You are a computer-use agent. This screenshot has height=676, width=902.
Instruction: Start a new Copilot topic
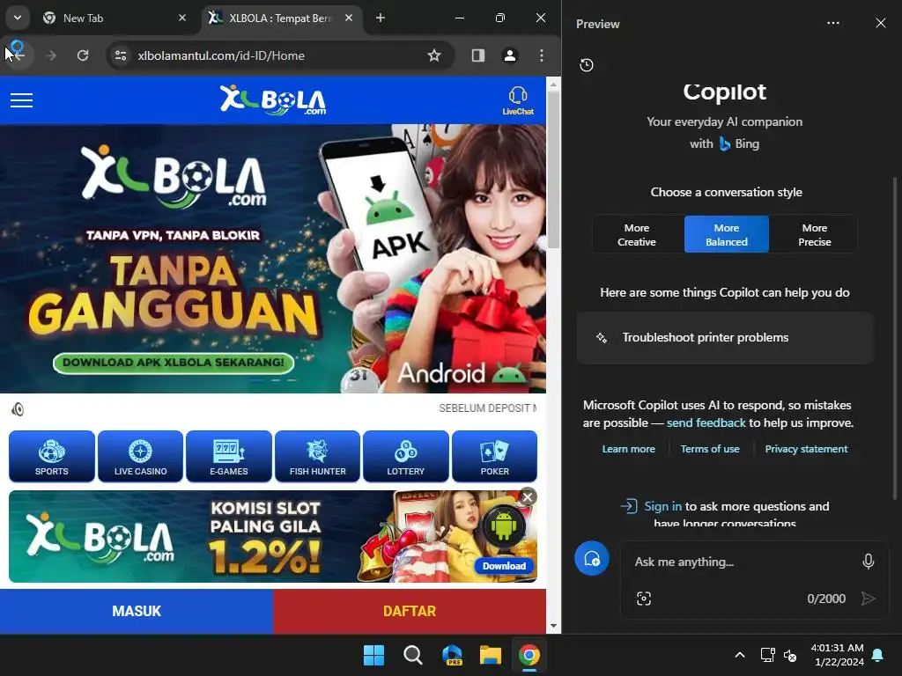(x=592, y=558)
